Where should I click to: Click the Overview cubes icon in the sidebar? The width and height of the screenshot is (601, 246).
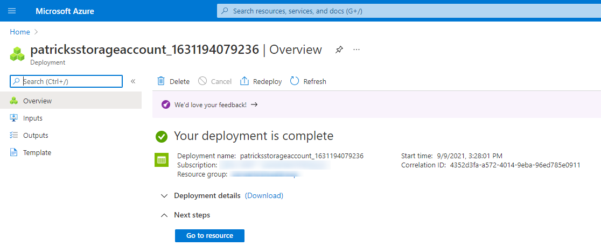point(14,101)
